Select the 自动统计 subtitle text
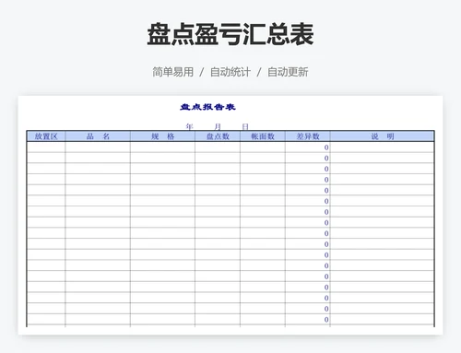461x353 pixels. coord(230,72)
